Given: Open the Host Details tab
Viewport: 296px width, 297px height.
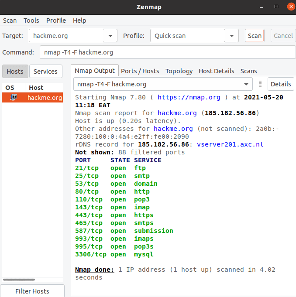Looking at the screenshot, I should [x=216, y=71].
